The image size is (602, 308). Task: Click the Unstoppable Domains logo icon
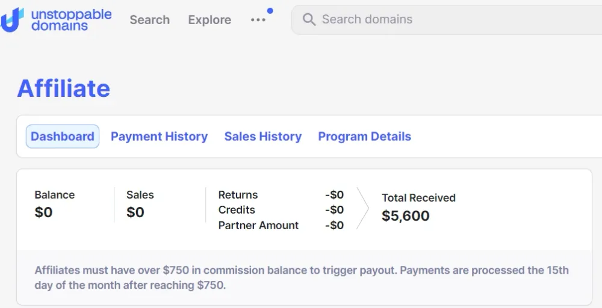click(12, 19)
